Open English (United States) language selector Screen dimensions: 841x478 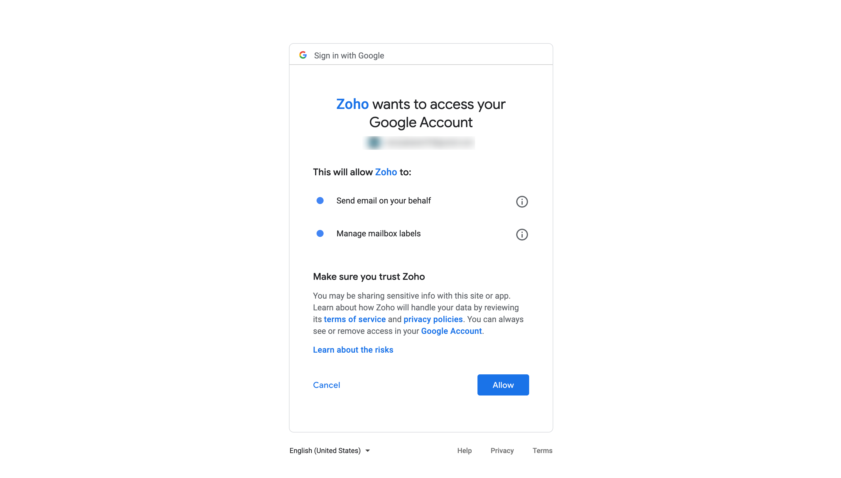329,451
